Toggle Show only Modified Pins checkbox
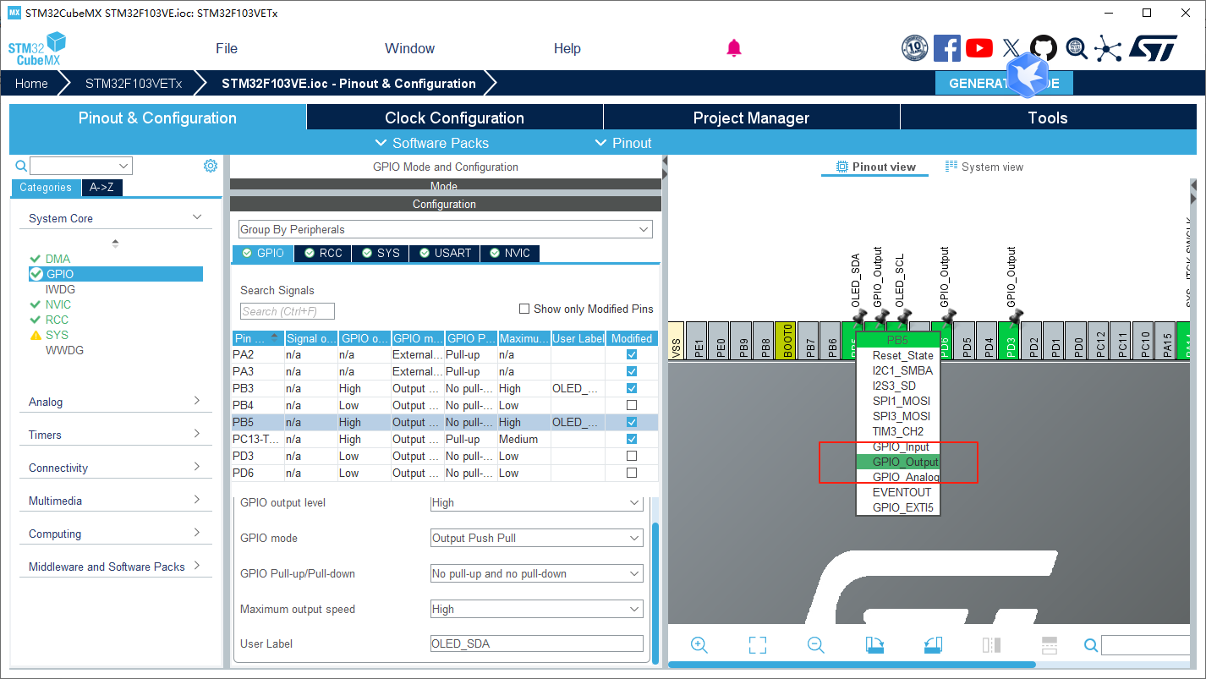 coord(524,309)
